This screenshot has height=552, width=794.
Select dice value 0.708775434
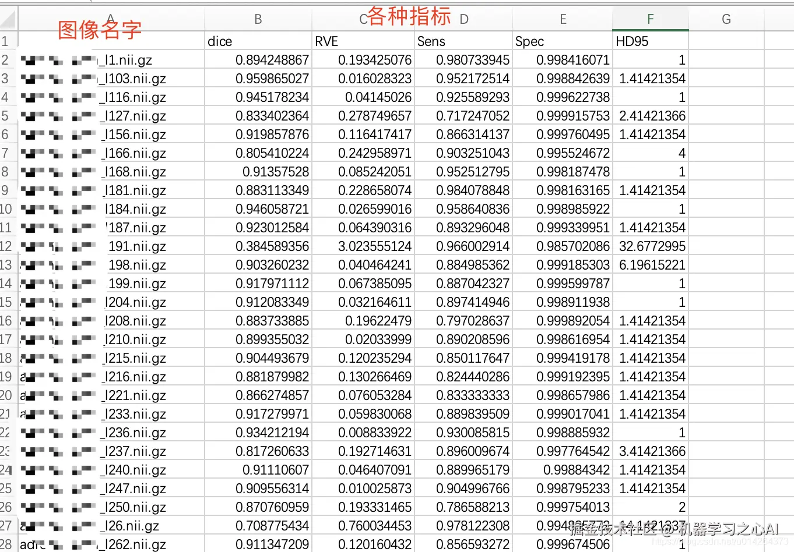click(258, 526)
